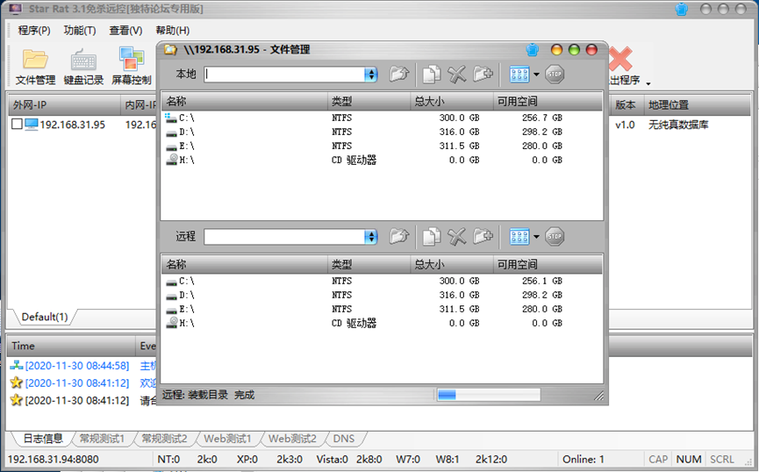Switch to 常规测试2 tab
The width and height of the screenshot is (759, 472).
pos(164,439)
